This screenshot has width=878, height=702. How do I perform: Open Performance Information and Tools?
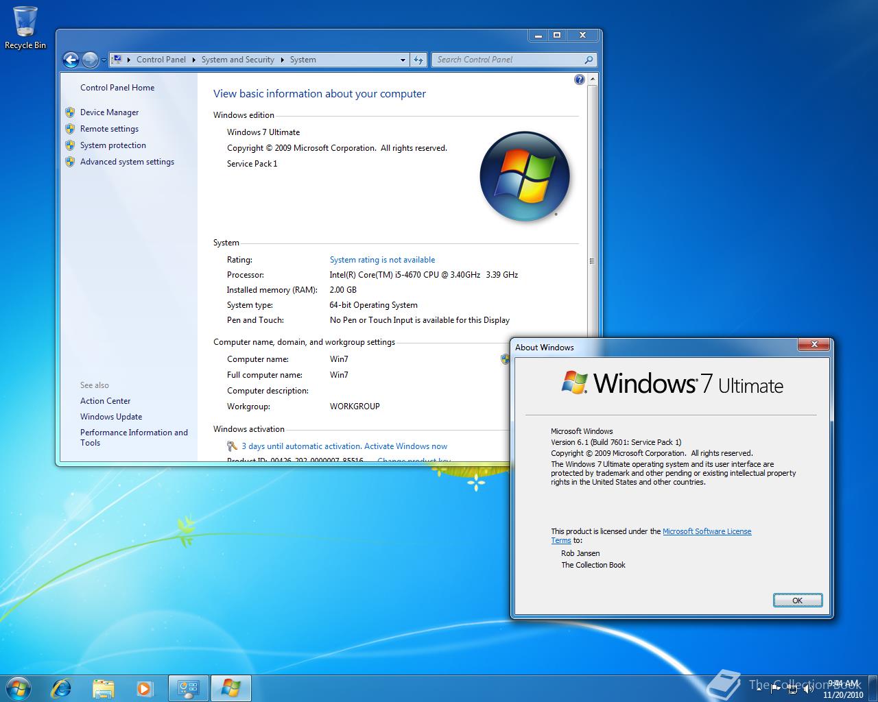click(134, 437)
